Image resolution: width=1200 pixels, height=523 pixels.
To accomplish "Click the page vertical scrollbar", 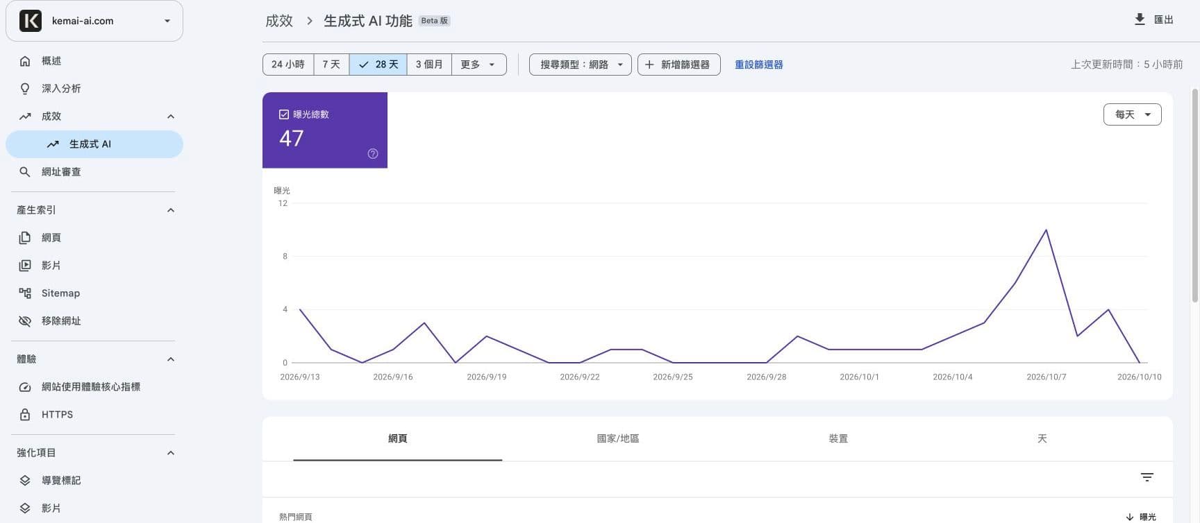I will click(x=1195, y=195).
